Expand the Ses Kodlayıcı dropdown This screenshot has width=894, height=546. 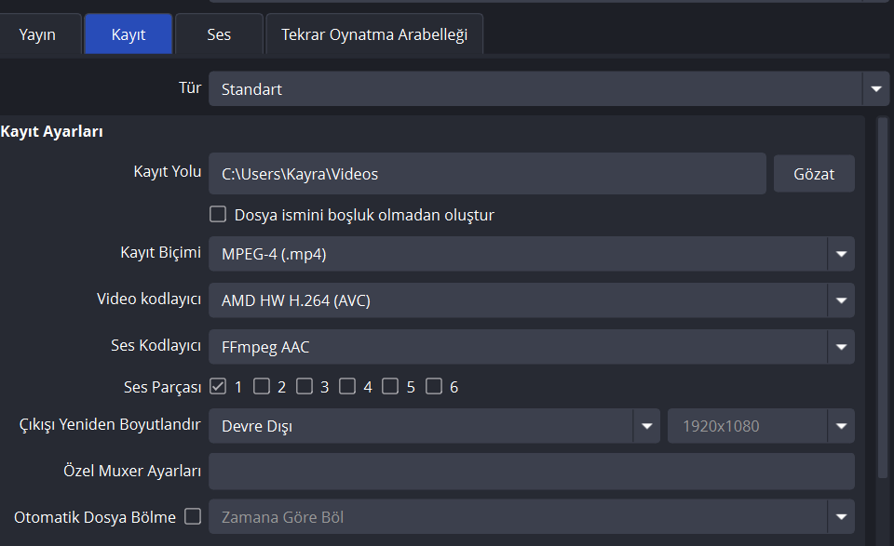[531, 347]
